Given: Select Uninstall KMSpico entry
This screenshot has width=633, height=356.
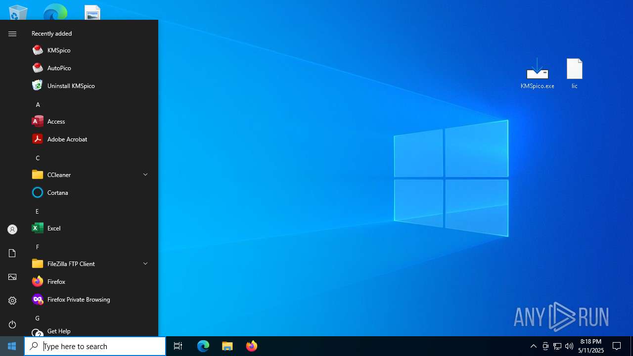Looking at the screenshot, I should point(90,86).
